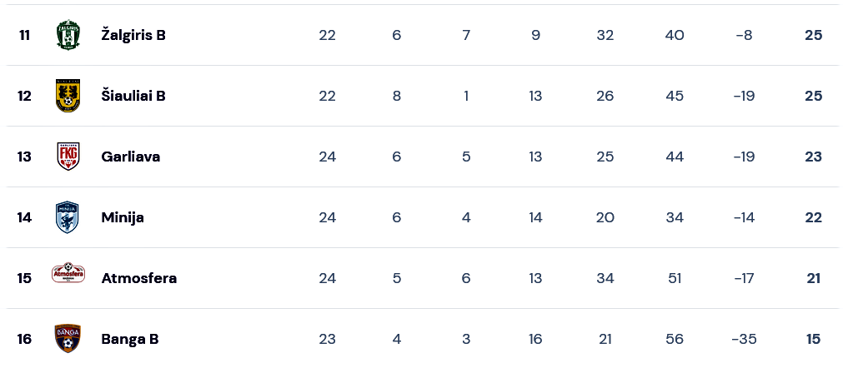Click Garliava points total 23

814,157
